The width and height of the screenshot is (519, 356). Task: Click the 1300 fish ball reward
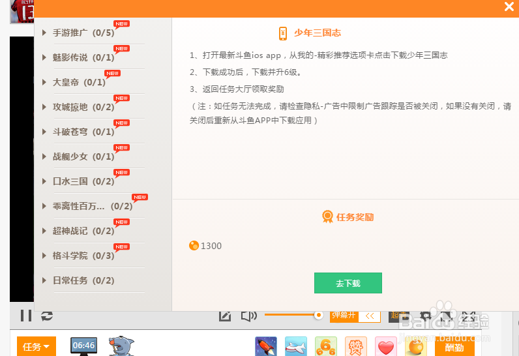click(205, 246)
